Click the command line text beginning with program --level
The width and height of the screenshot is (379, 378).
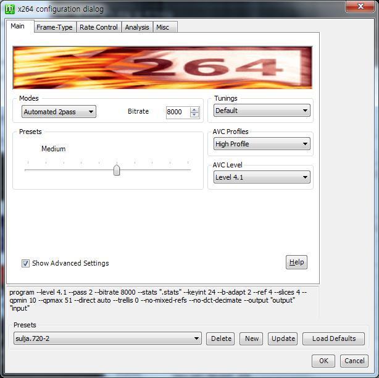(158, 300)
